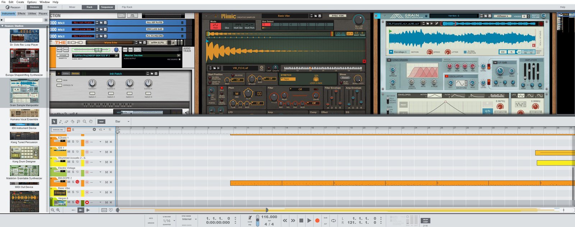Select the Magnify tool in sequencer toolbar

(x=85, y=122)
